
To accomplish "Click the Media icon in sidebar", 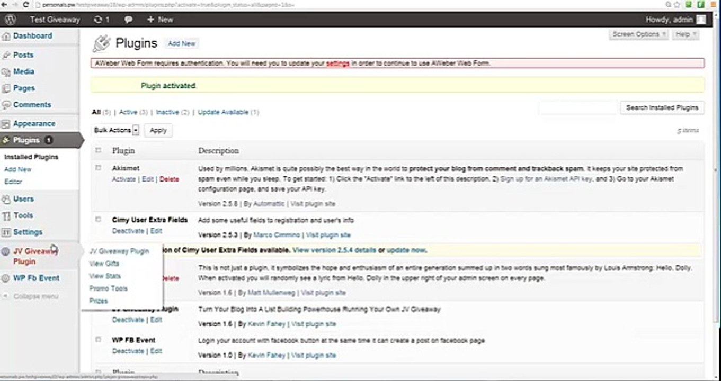I will click(6, 72).
